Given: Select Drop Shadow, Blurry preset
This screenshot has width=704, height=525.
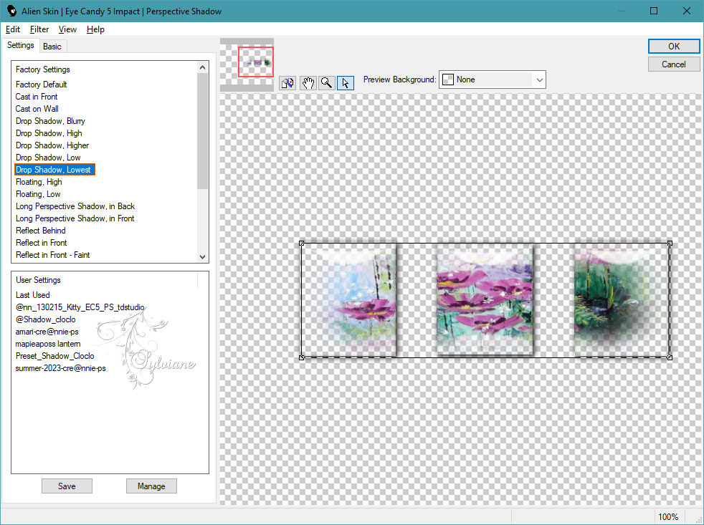Looking at the screenshot, I should 50,121.
